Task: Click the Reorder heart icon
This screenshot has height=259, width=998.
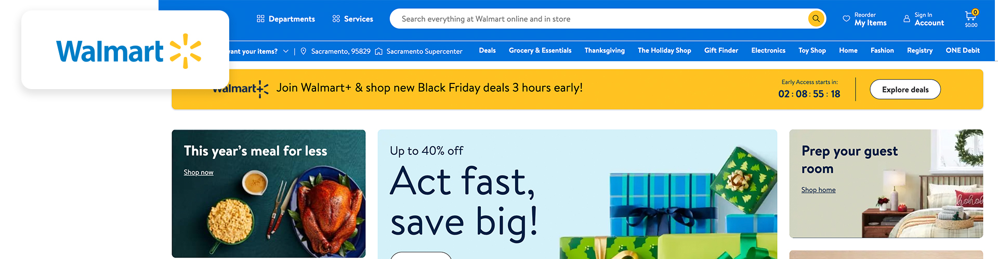Action: click(846, 19)
